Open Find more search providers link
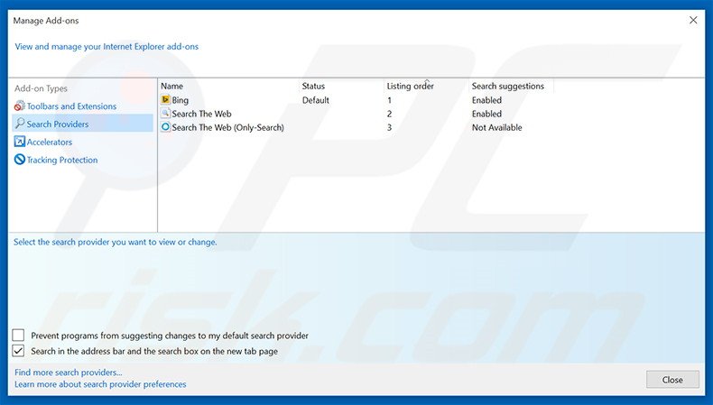Viewport: 713px width, 405px height. click(69, 373)
